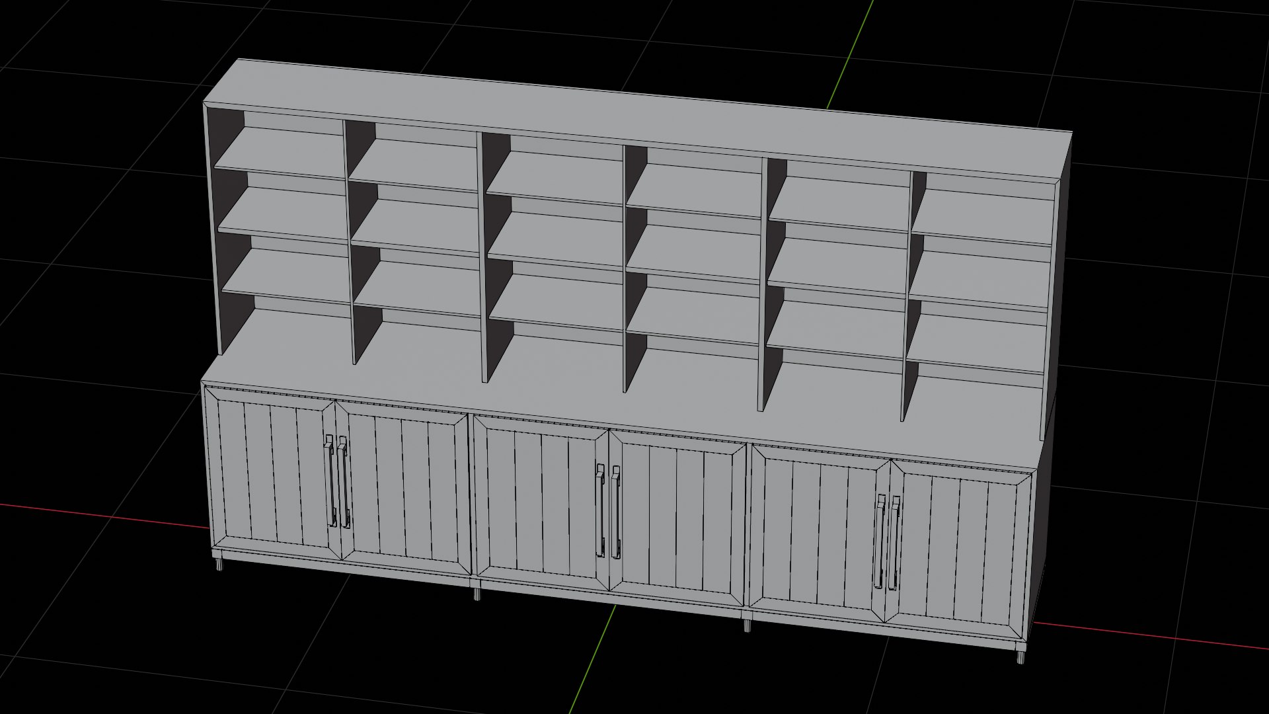
Task: Click the left outer side panel of the hutch
Action: (213, 231)
